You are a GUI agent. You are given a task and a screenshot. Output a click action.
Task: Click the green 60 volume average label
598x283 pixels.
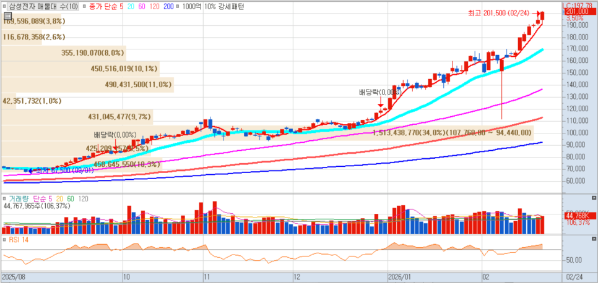pyautogui.click(x=71, y=198)
